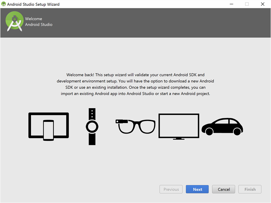This screenshot has height=203, width=271.
Task: Click the "Android Studio Setup Wizard" window title
Action: click(33, 4)
